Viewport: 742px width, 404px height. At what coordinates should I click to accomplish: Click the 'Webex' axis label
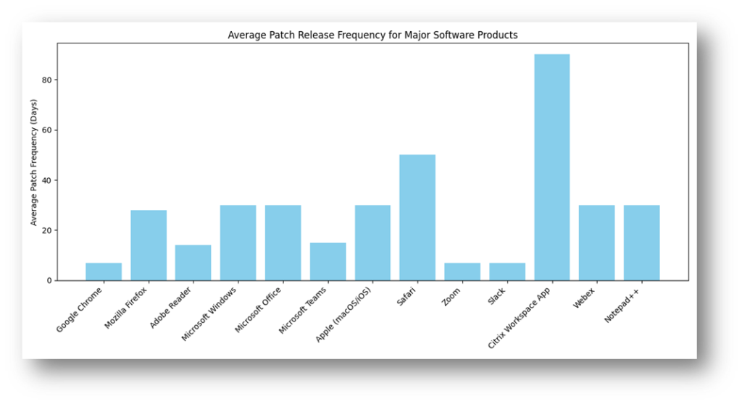point(584,298)
